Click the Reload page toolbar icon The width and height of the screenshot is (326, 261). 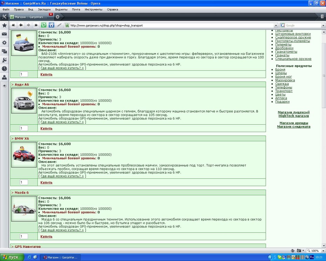point(44,25)
